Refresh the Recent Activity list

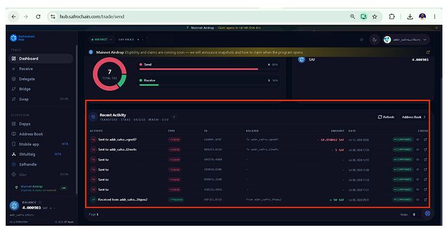tap(386, 117)
